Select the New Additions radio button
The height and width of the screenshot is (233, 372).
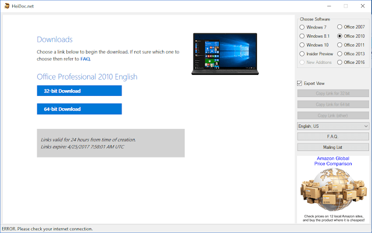pos(302,62)
